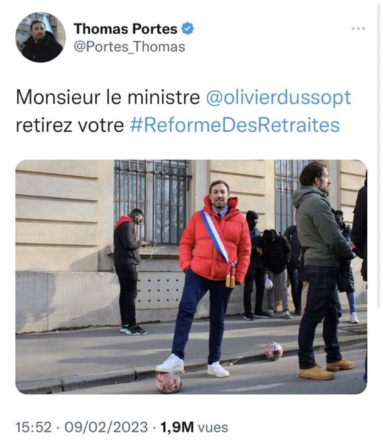
Task: Open the 1,9M vues view count
Action: [194, 427]
